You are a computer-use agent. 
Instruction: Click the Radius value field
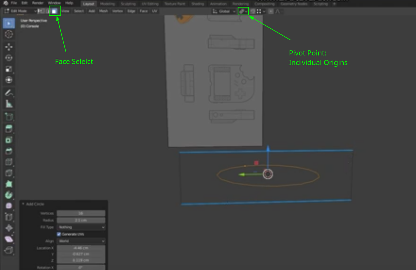pos(81,220)
